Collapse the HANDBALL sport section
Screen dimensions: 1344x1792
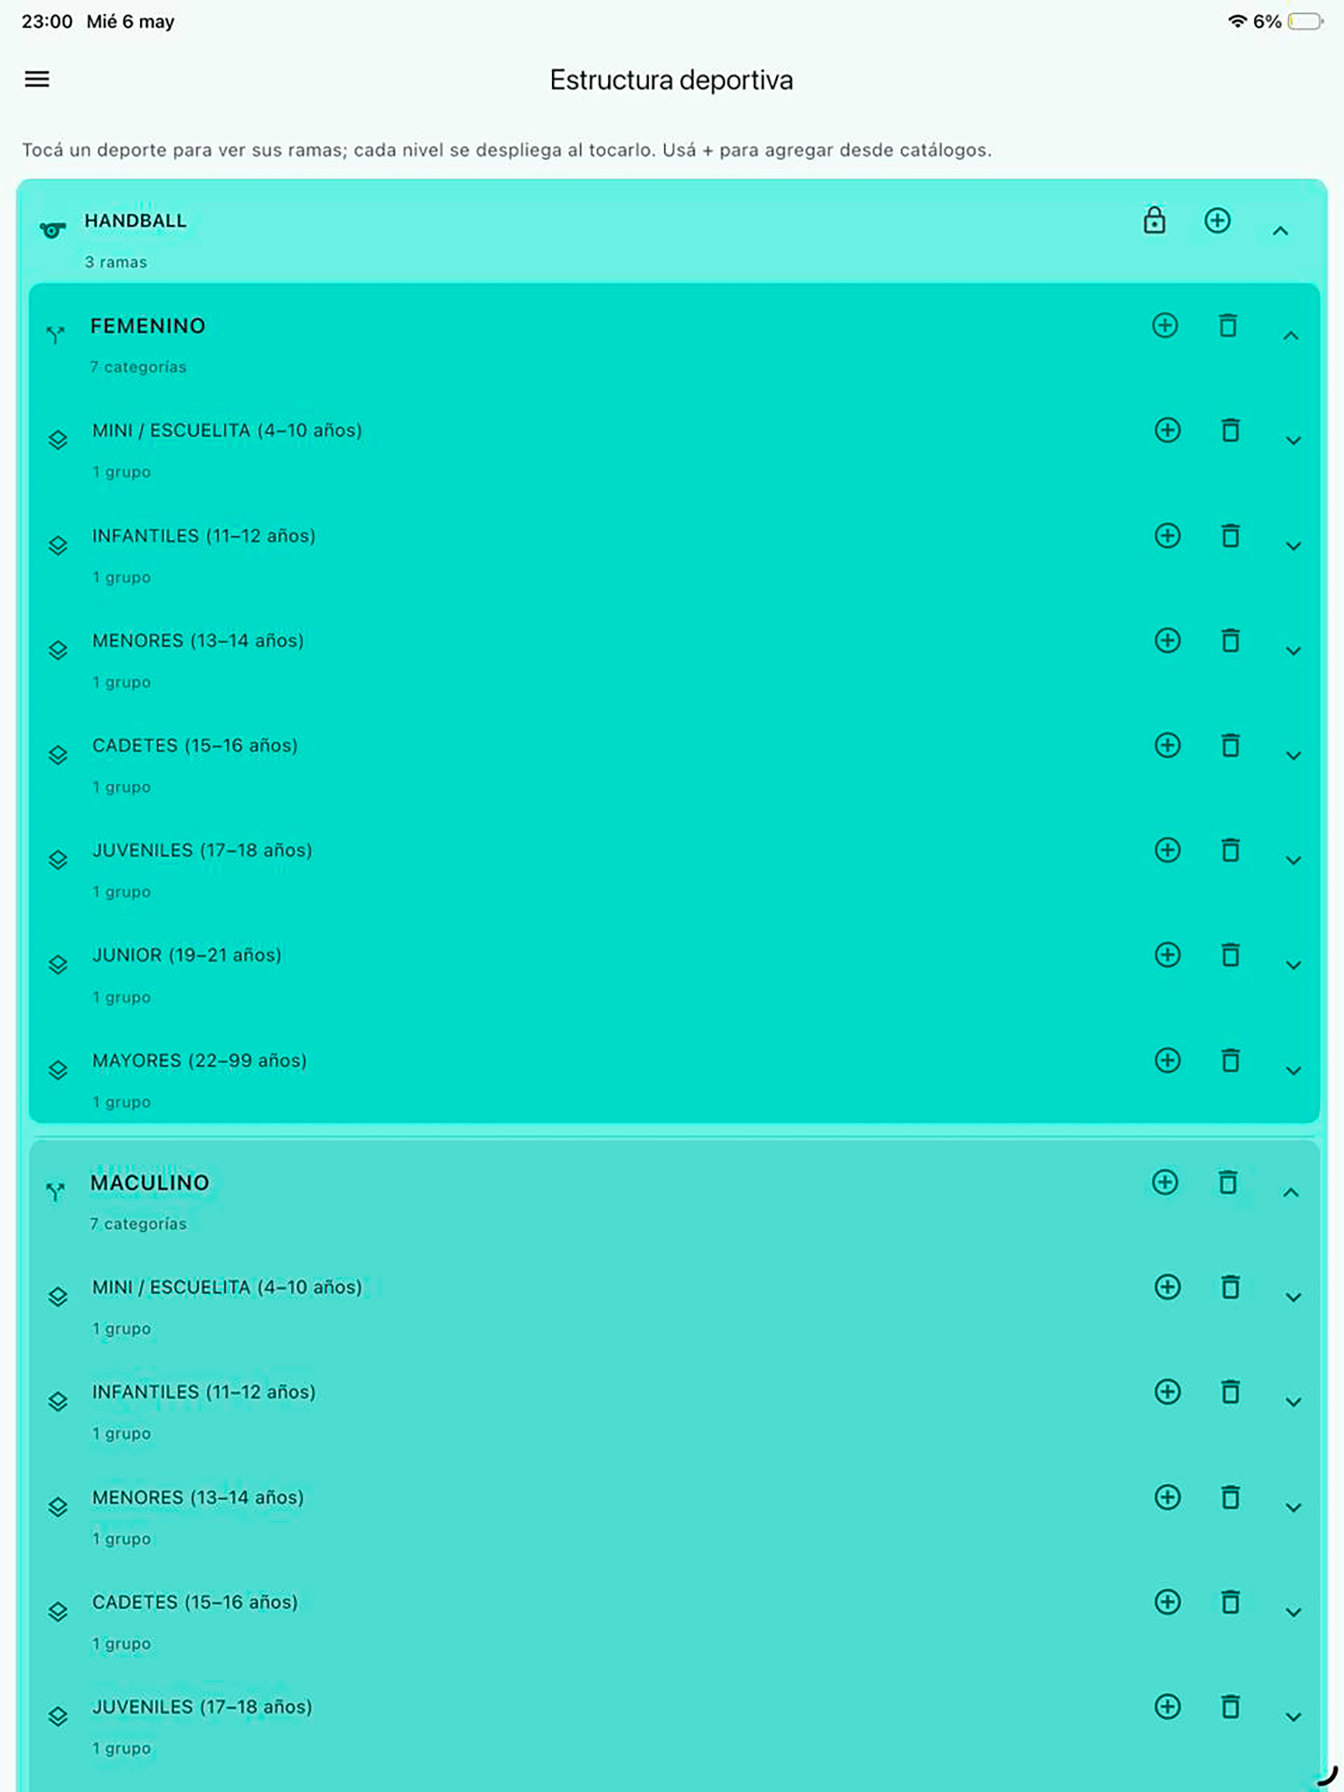pos(1280,231)
